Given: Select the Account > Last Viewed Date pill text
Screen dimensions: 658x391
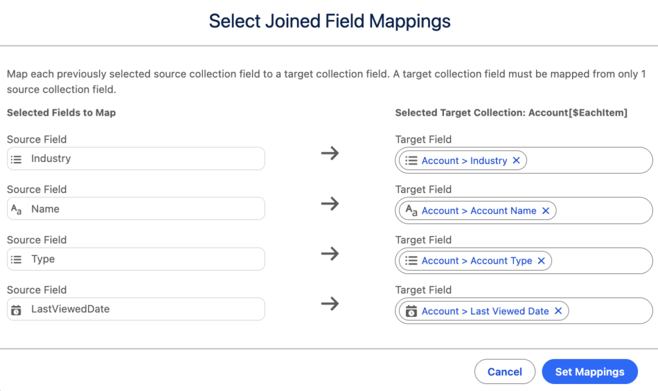Looking at the screenshot, I should coord(485,311).
